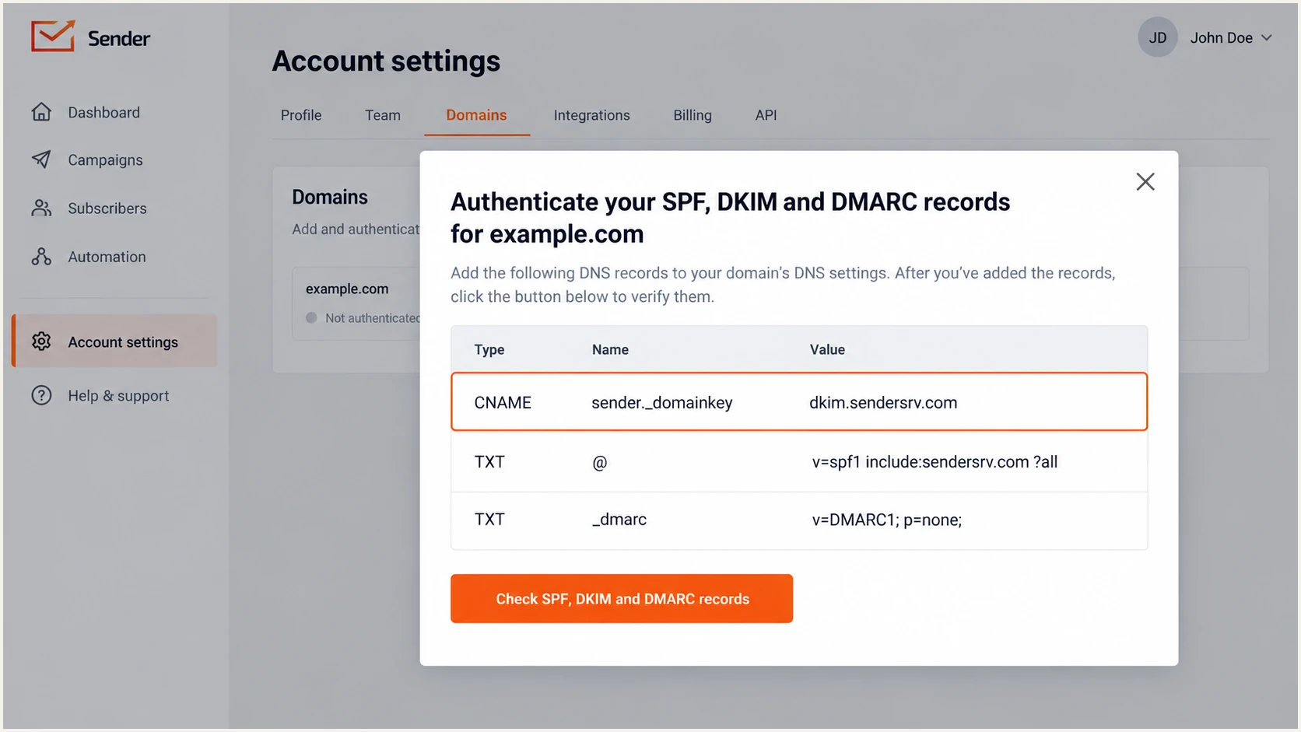Click the _dmarc record name
Screen dimensions: 1301x732
619,520
